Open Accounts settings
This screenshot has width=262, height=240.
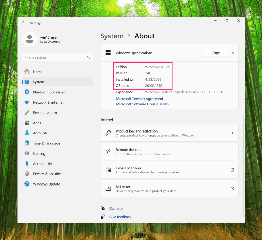[57, 133]
